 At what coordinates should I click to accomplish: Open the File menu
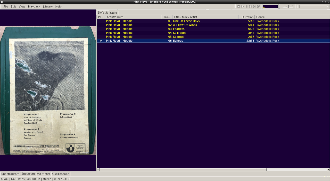pyautogui.click(x=5, y=6)
